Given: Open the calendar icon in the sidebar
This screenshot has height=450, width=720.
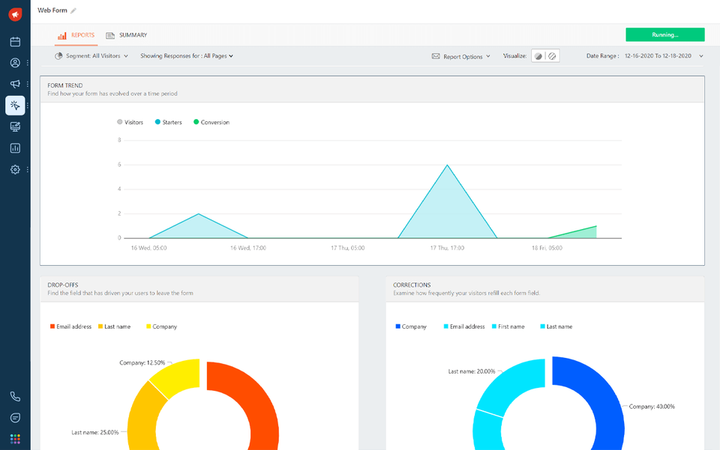Looking at the screenshot, I should pyautogui.click(x=15, y=42).
